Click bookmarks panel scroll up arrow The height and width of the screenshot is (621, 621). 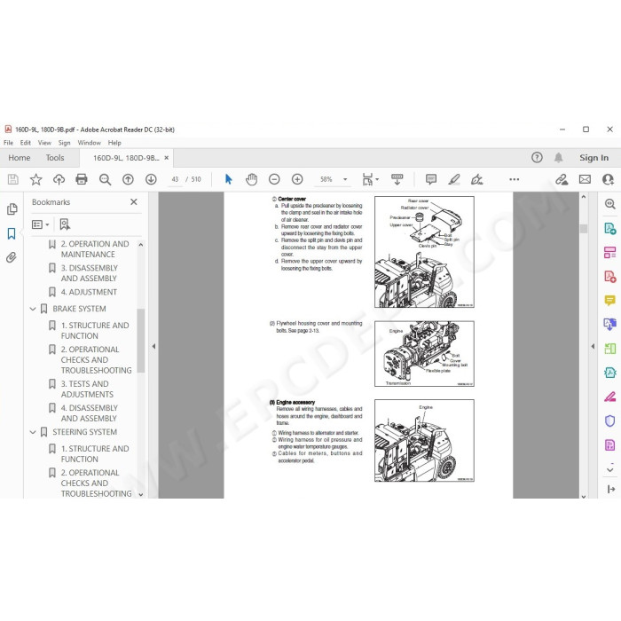140,245
